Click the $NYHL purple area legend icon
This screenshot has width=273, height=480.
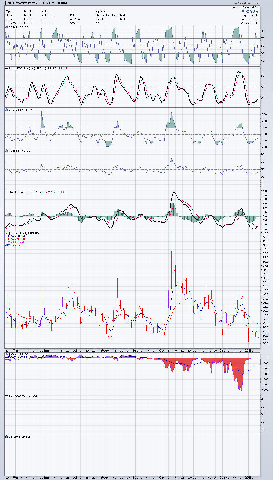(6, 355)
